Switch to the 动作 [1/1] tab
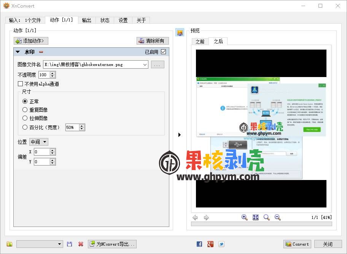Screen dimensions: 347x254 (x=62, y=20)
